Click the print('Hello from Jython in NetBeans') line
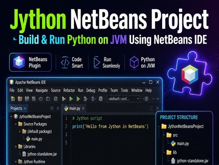The width and height of the screenshot is (219, 165). 110,126
